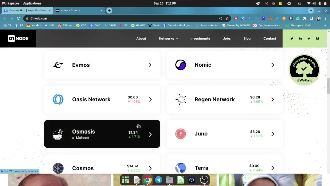Click the #WePlant tree badge
This screenshot has width=330, height=186.
point(304,69)
